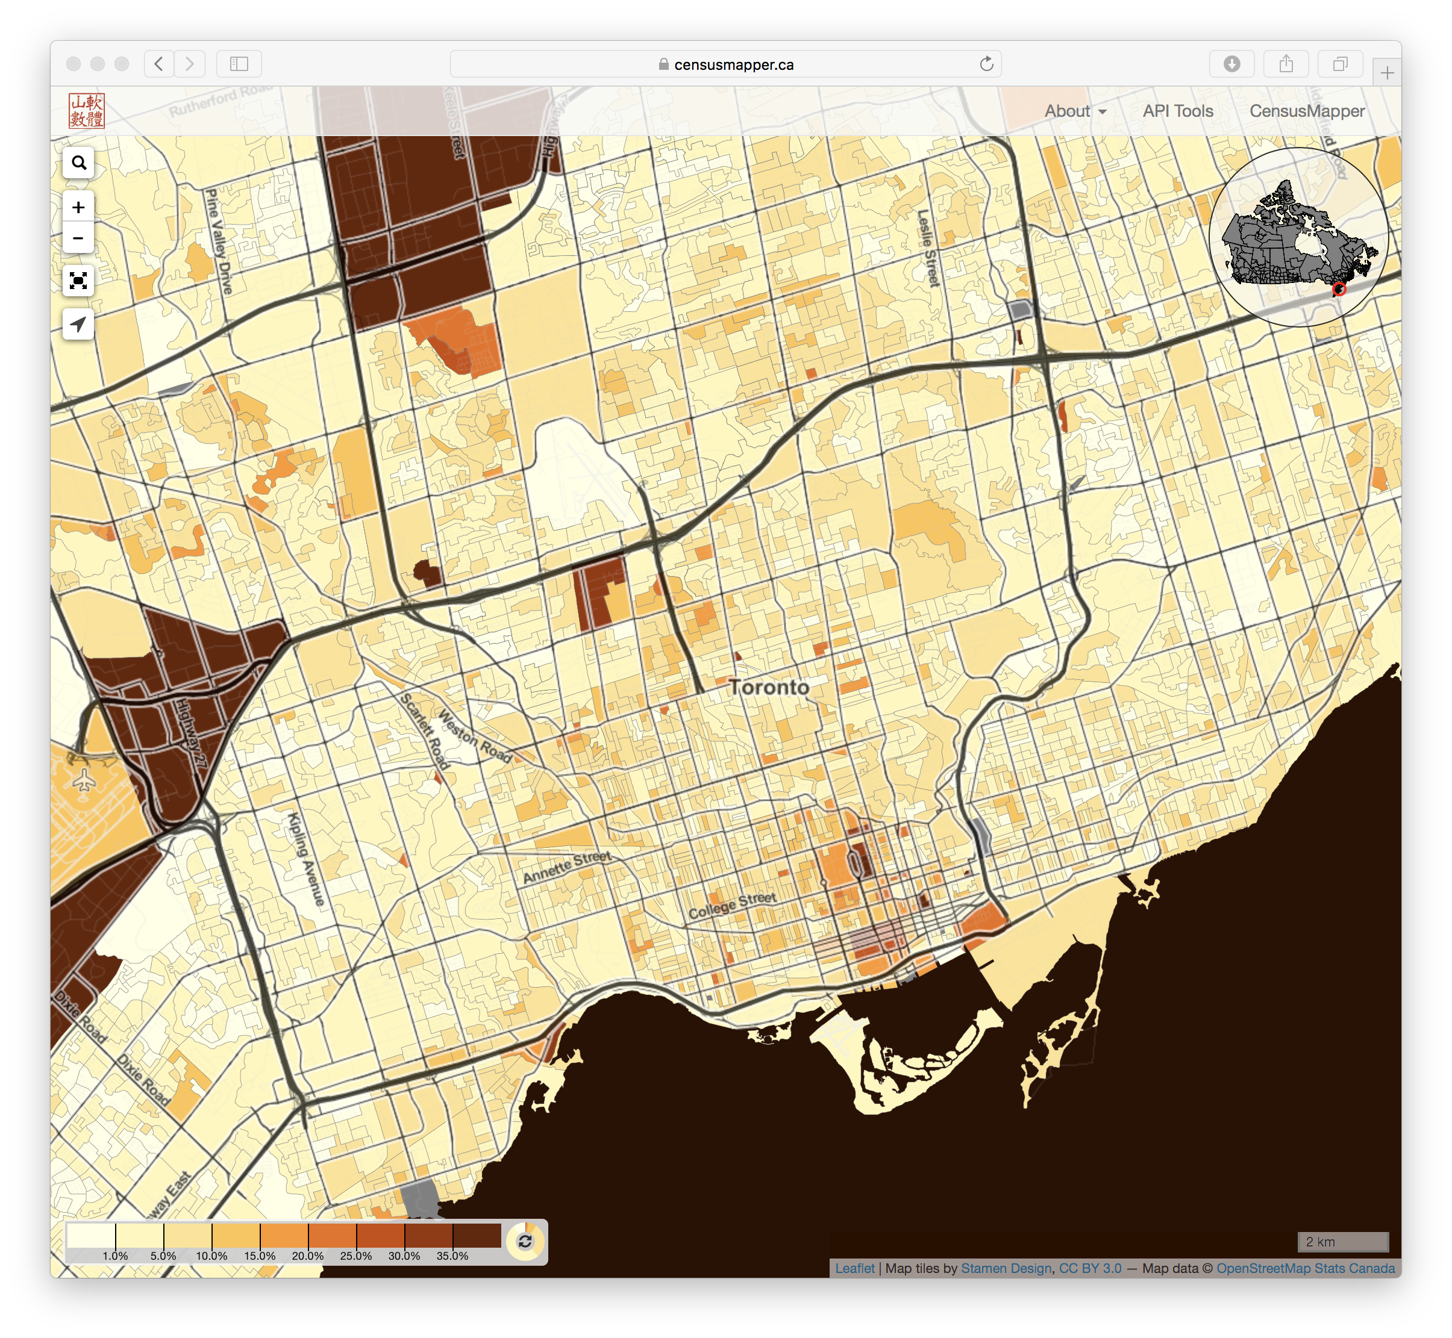1452x1338 pixels.
Task: Open Stamen Design attribution link
Action: coord(1006,1269)
